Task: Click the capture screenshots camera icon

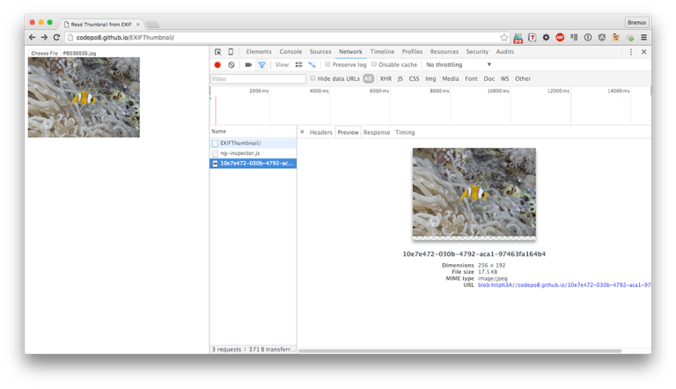Action: [x=248, y=65]
